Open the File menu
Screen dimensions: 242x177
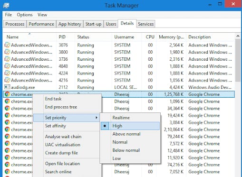point(9,15)
